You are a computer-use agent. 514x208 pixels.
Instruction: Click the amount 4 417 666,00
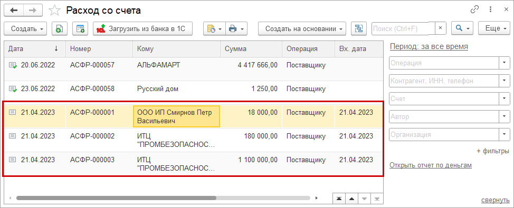point(258,65)
